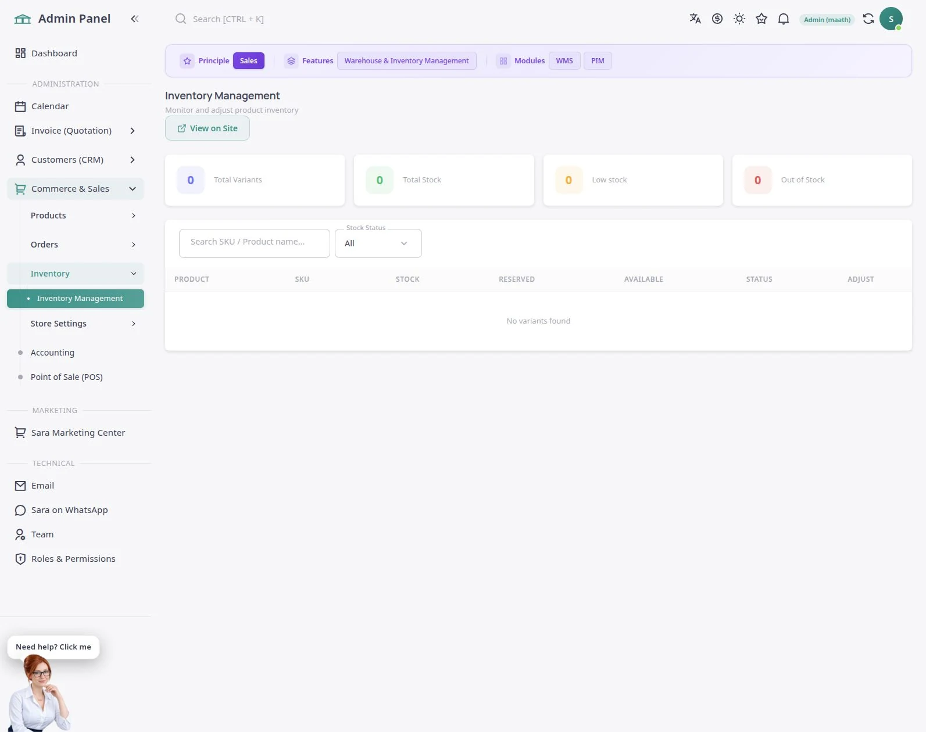Open the notifications bell

784,19
